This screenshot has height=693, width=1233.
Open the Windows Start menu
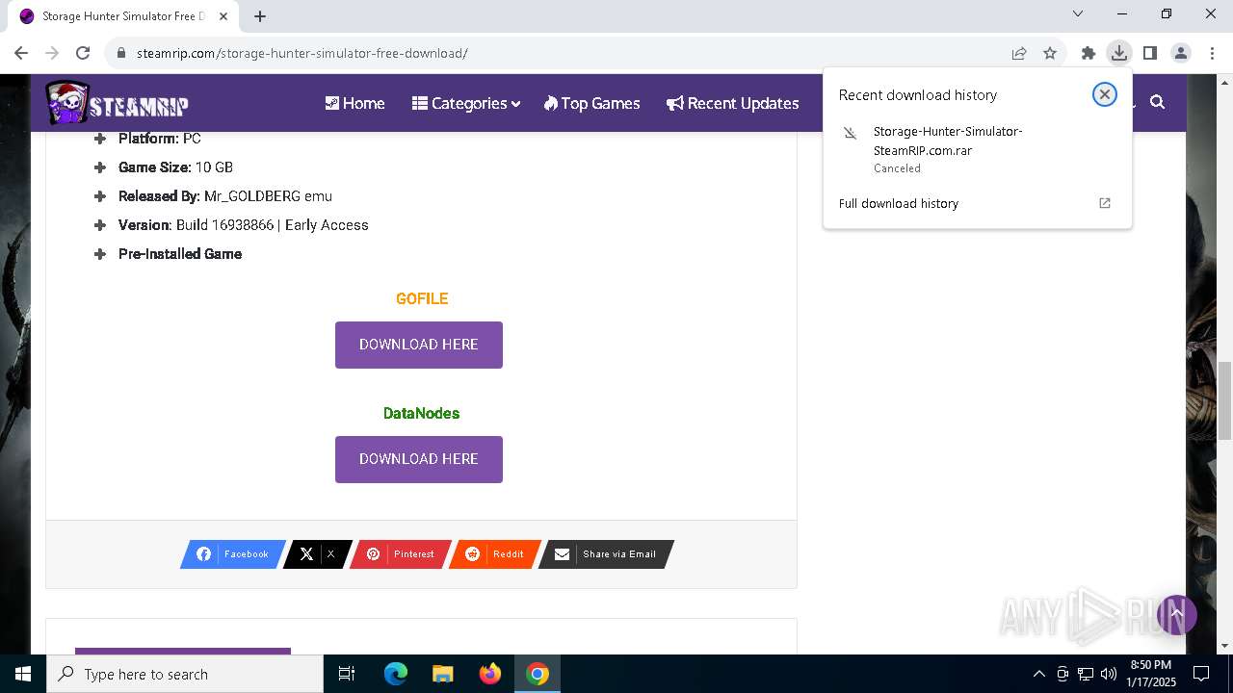23,674
